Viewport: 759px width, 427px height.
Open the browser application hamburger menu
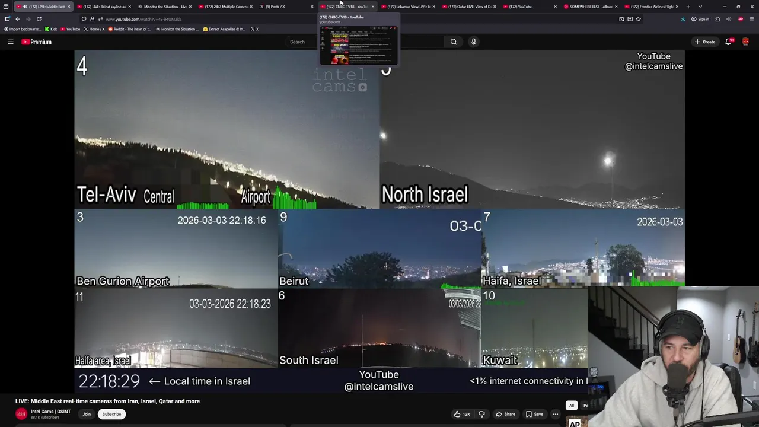click(x=751, y=19)
